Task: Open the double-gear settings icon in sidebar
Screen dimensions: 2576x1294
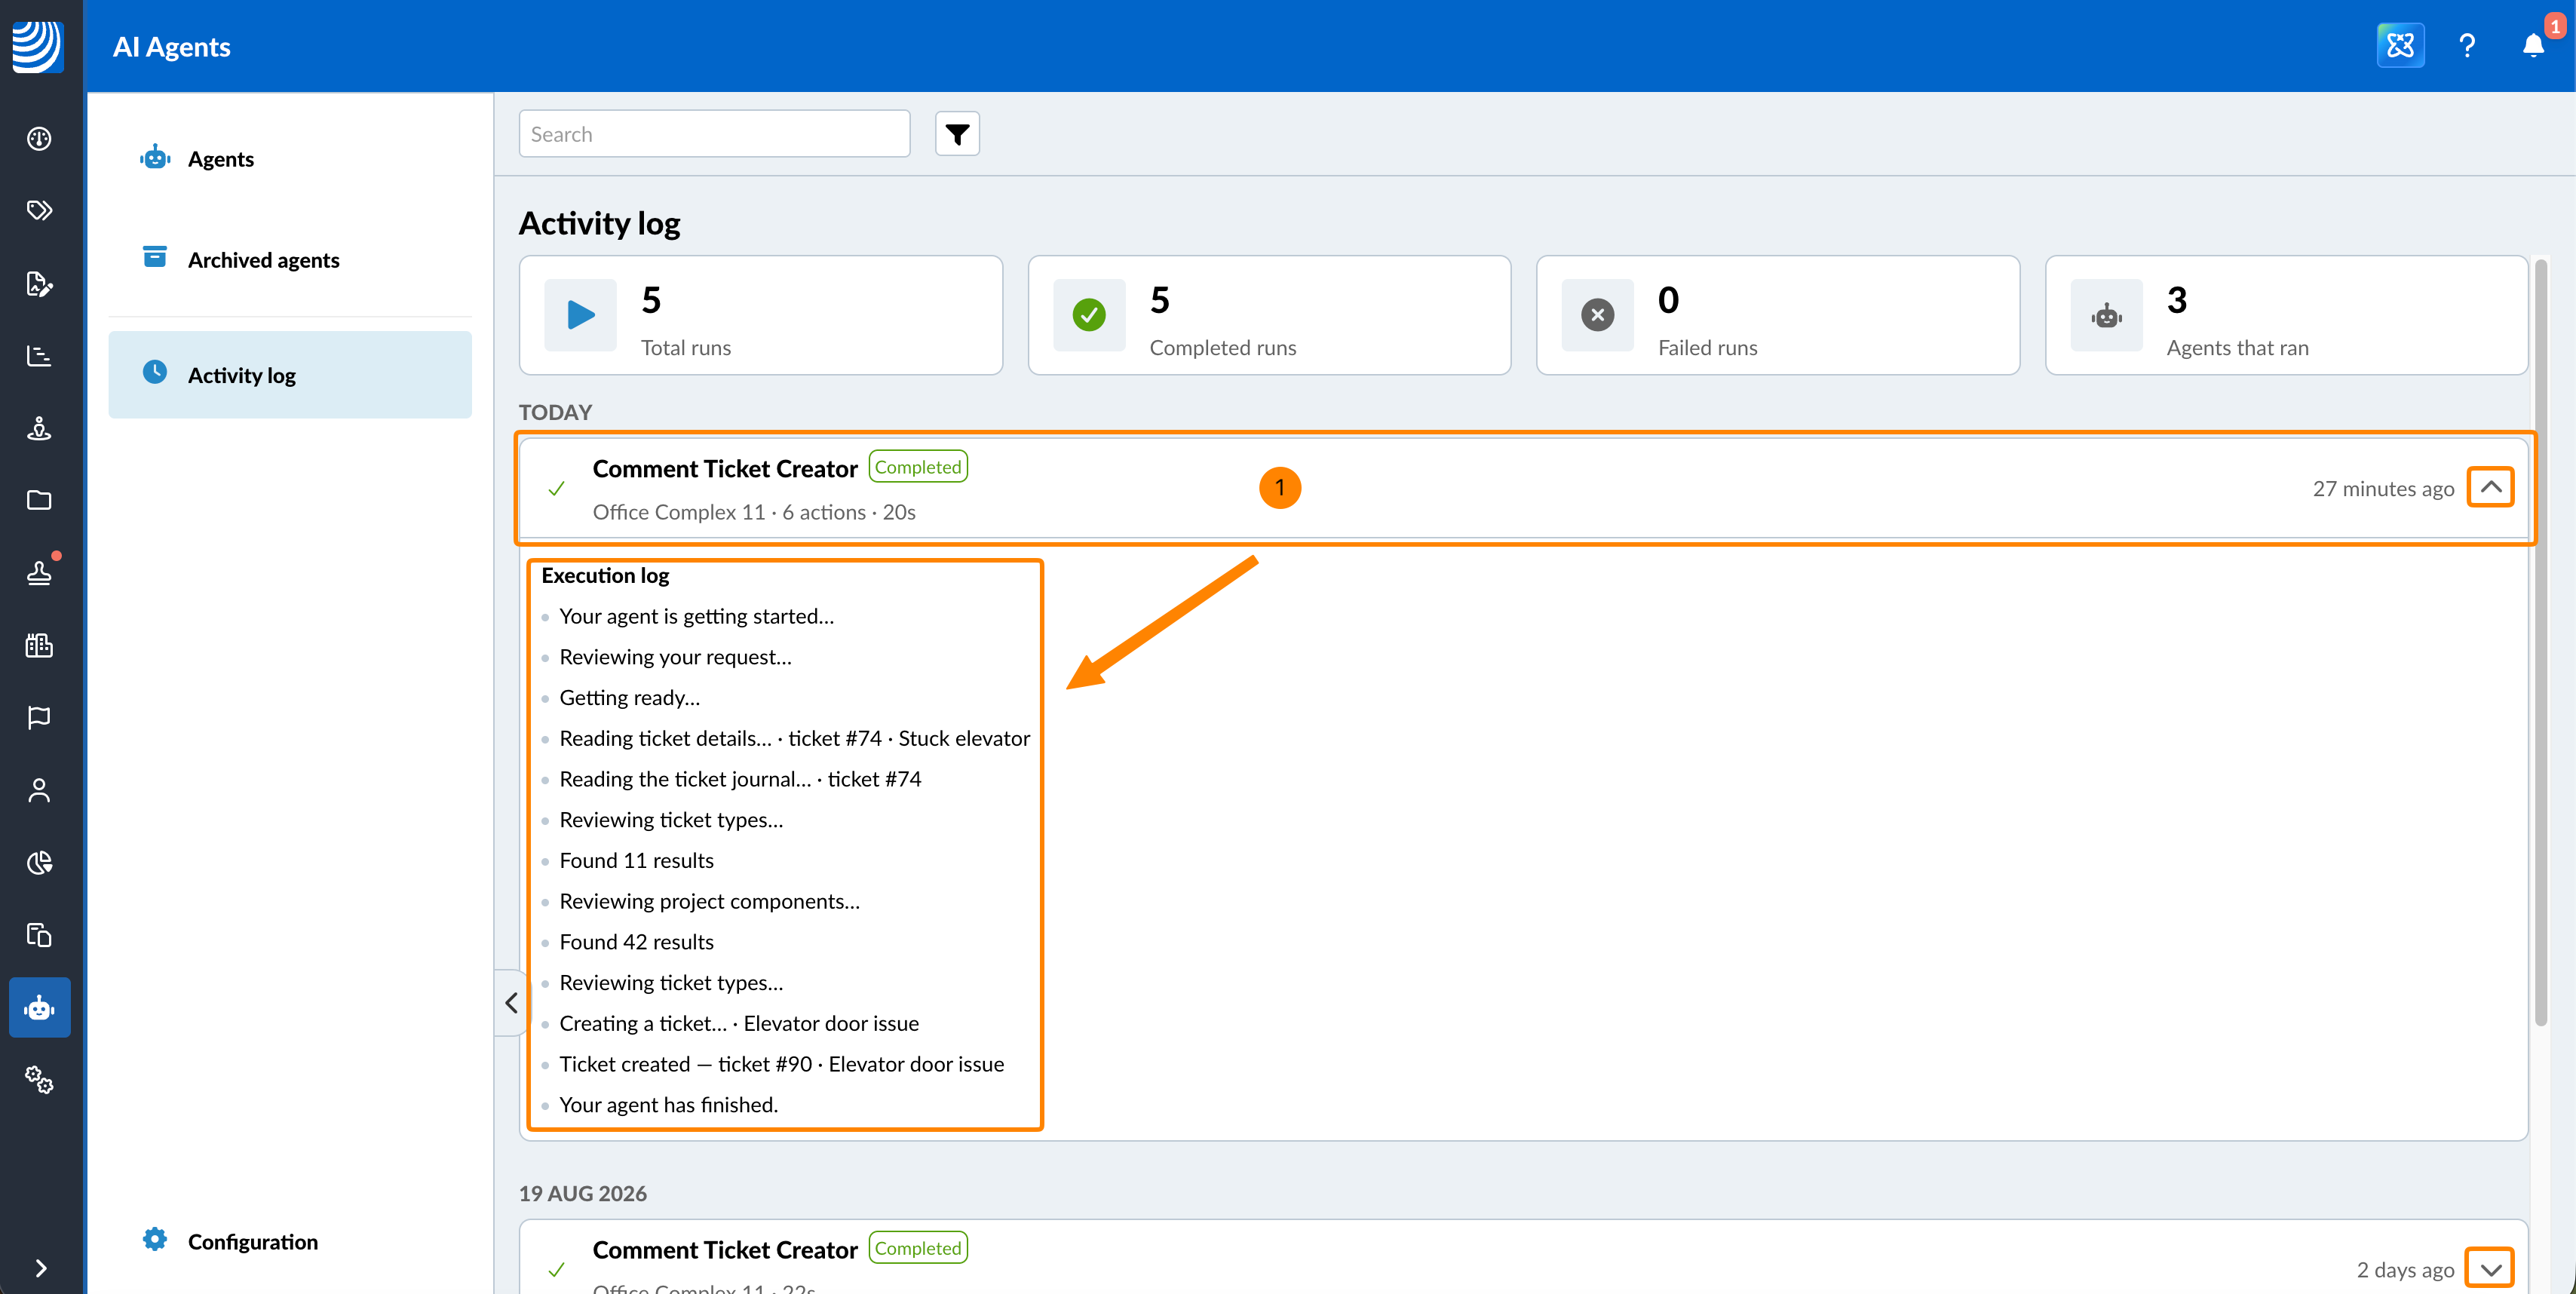Action: tap(39, 1079)
